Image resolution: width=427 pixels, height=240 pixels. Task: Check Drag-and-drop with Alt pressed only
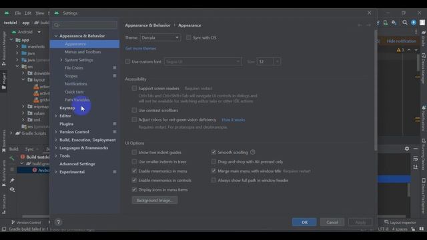click(x=213, y=161)
